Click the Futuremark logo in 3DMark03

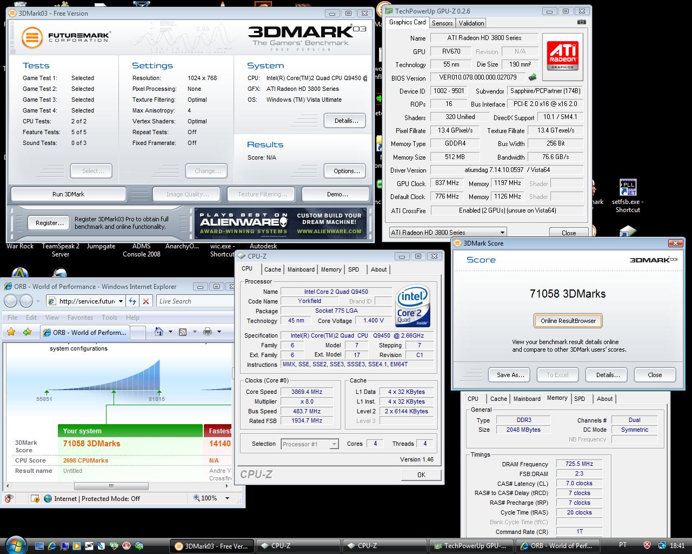click(66, 37)
